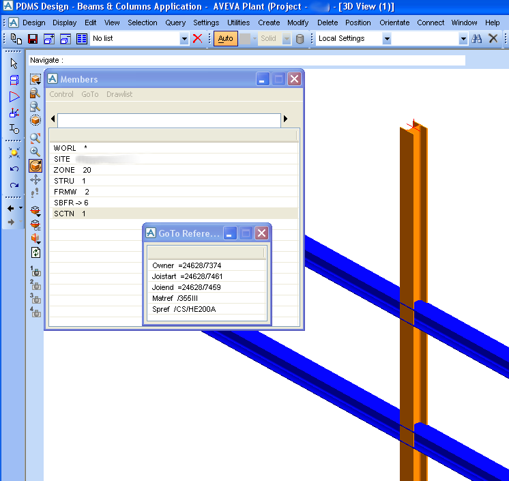The image size is (509, 481).
Task: Click the Redo arrow in left toolbar
Action: (14, 185)
